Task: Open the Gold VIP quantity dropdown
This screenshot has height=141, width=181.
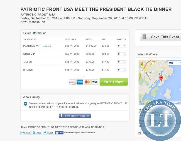Action: 122,54
